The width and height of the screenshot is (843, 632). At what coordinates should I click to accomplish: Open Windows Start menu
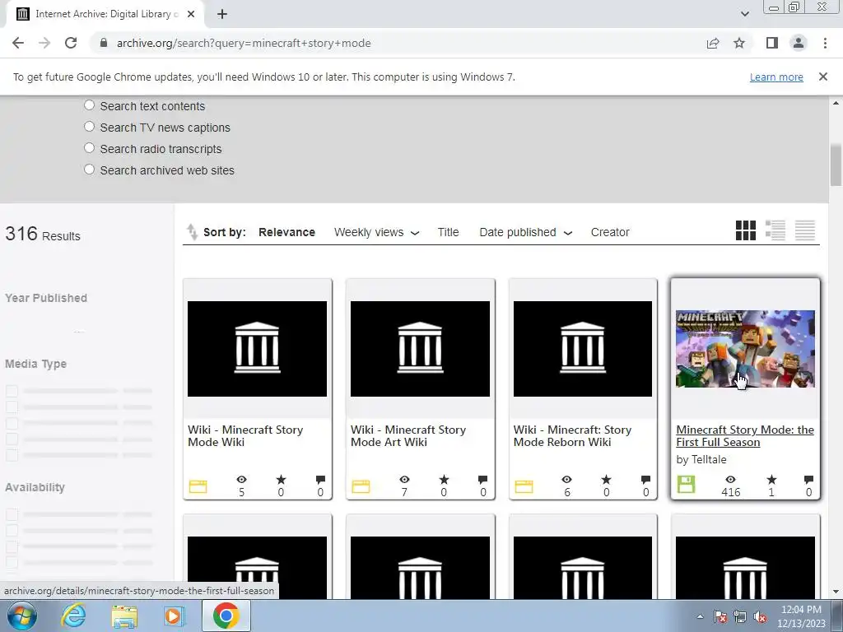22,616
